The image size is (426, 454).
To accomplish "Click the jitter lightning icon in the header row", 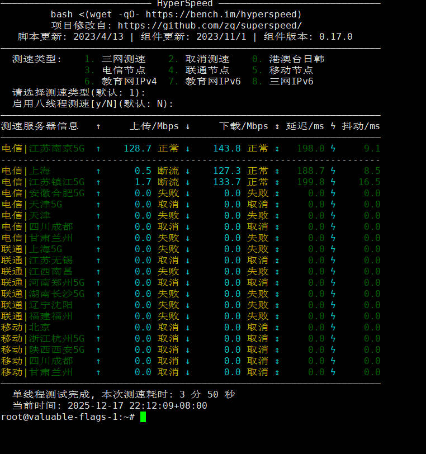I will 333,126.
